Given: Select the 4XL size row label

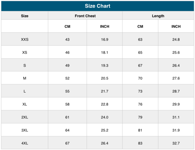Looking at the screenshot, I should (25, 143).
